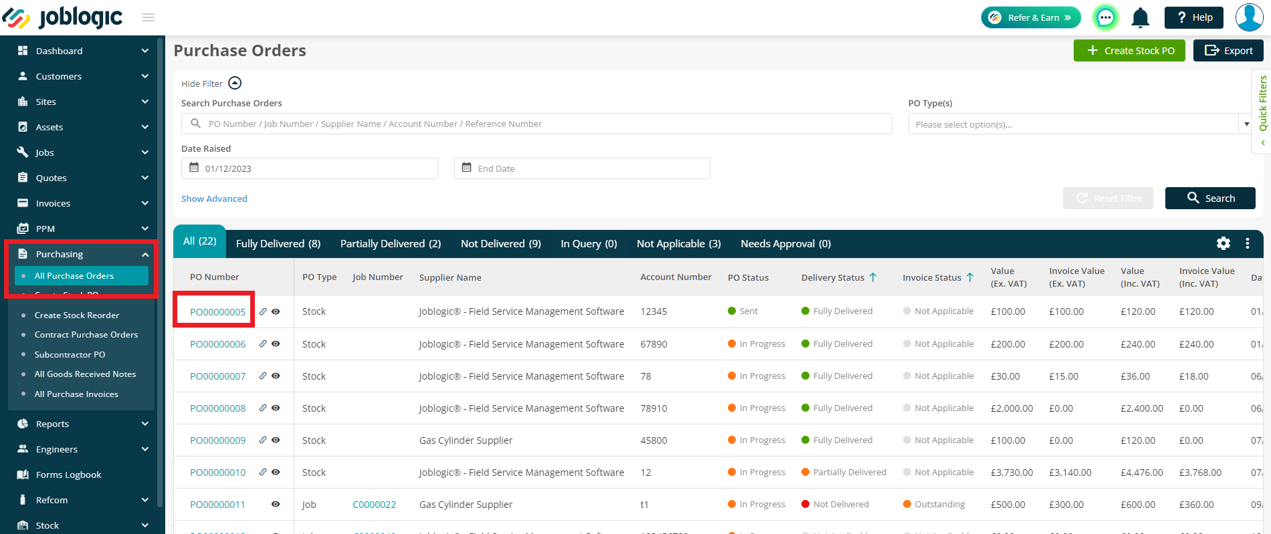Open Create Stock Reorder submenu item
1271x534 pixels.
(77, 315)
